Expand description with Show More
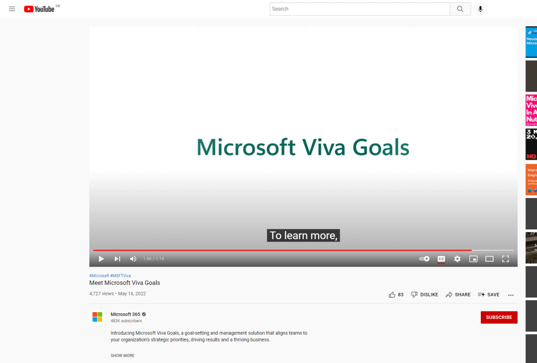The width and height of the screenshot is (537, 363). coord(122,356)
